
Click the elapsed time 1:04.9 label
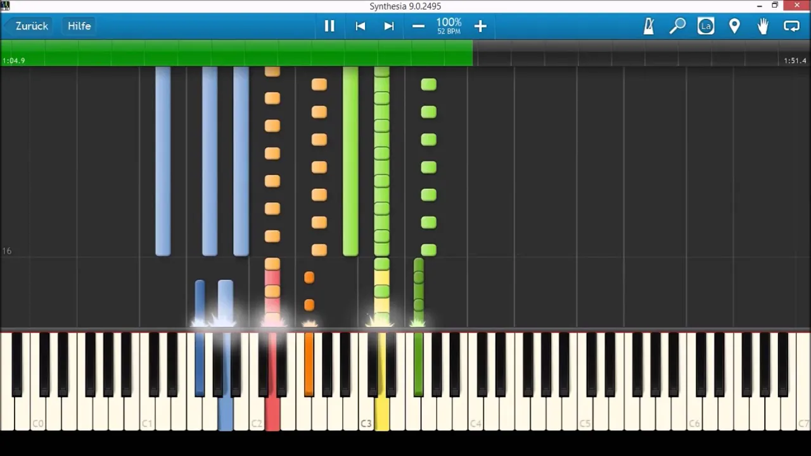click(x=14, y=61)
